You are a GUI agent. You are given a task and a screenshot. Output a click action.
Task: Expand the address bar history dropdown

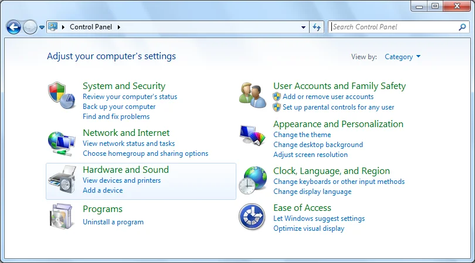pos(303,27)
